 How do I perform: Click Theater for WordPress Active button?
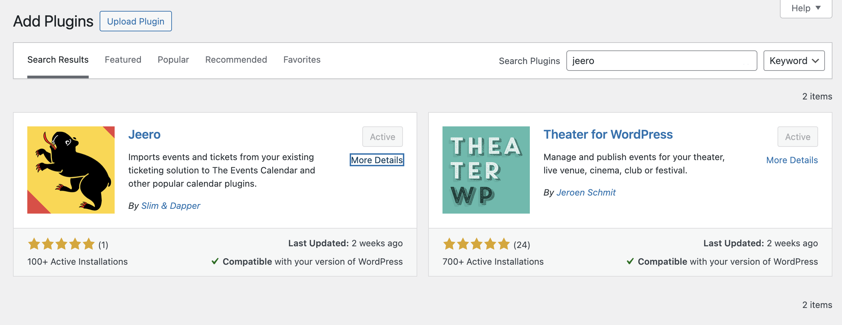click(x=798, y=137)
